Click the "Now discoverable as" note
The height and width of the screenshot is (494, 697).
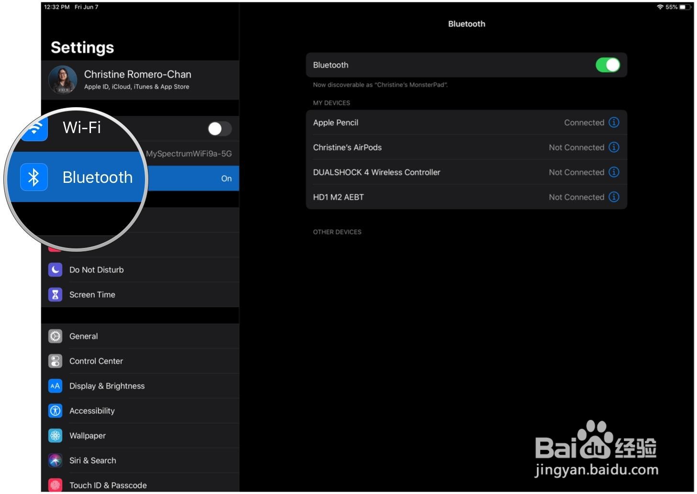tap(380, 85)
